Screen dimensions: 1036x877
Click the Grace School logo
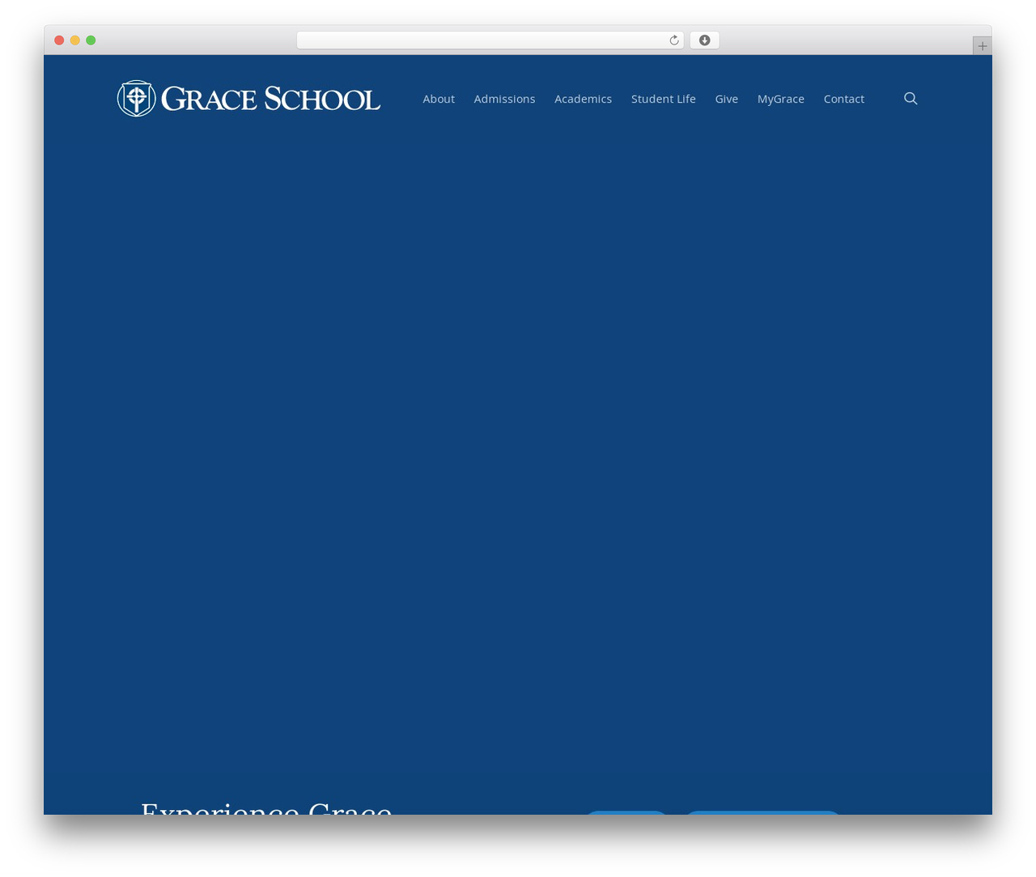248,99
